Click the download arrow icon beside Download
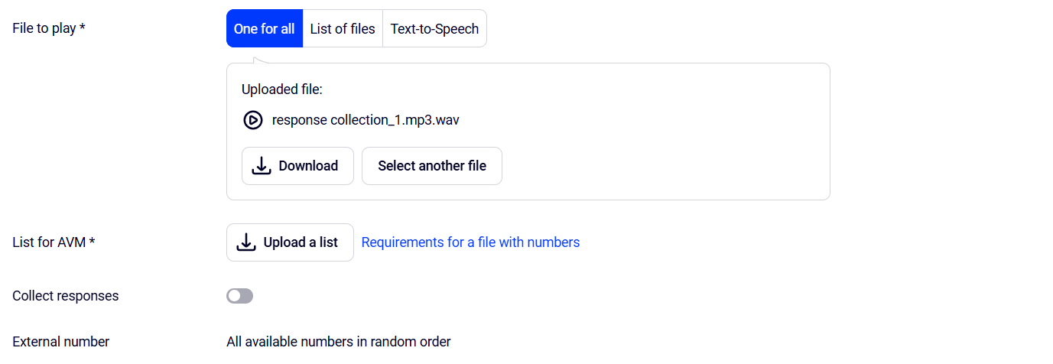This screenshot has width=1053, height=364. point(262,166)
